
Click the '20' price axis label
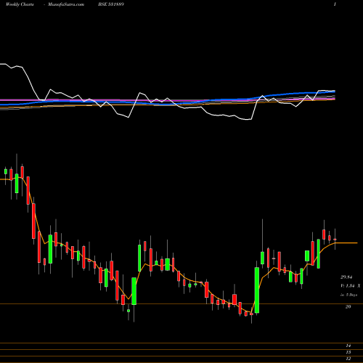click(x=348, y=306)
